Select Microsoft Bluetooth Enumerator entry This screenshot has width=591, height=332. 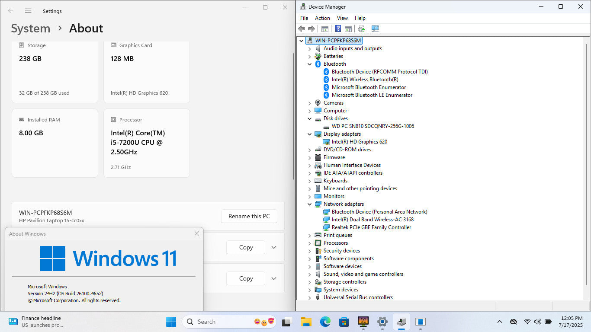369,87
